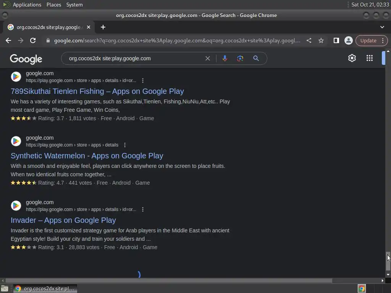Click Chrome icon in bottom-right panel
Screen dimensions: 391x293
point(362,289)
